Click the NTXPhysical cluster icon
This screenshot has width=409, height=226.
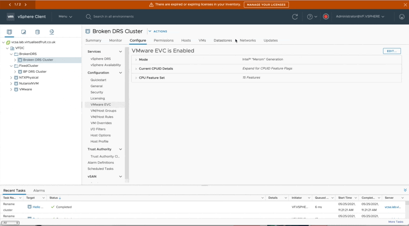coord(16,78)
